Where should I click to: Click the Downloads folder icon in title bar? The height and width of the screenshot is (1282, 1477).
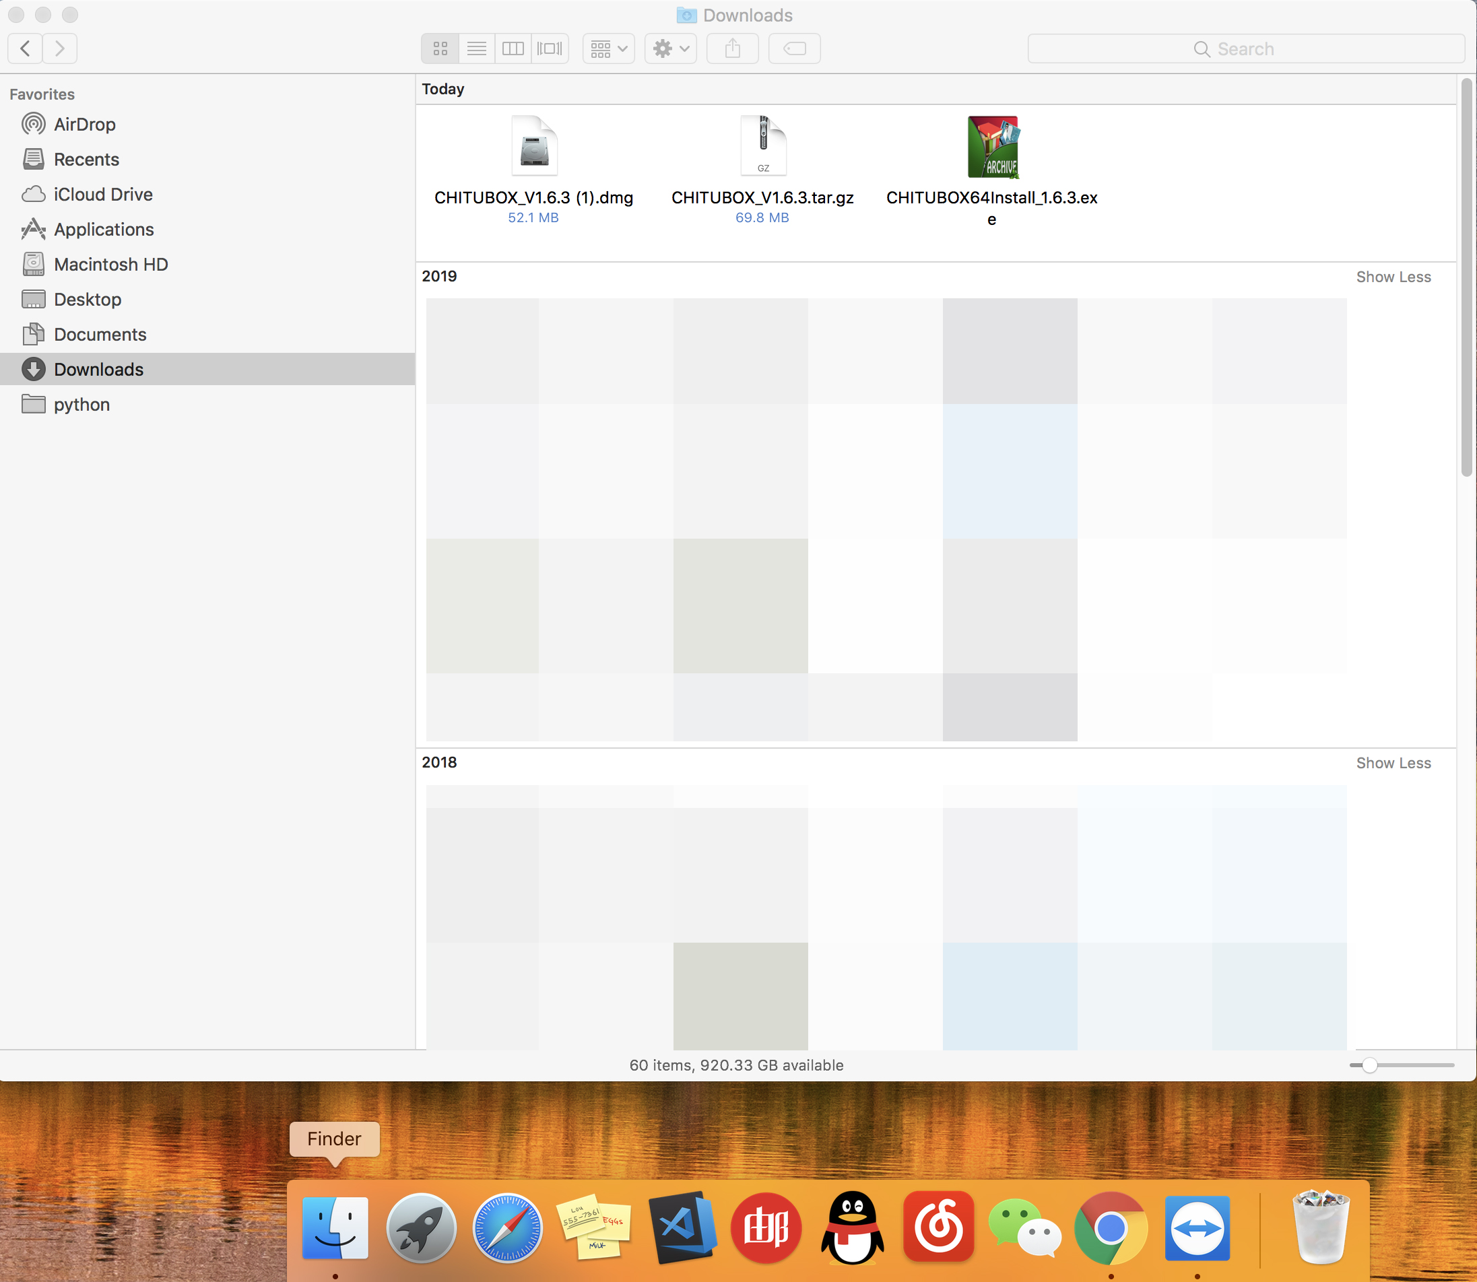tap(686, 15)
